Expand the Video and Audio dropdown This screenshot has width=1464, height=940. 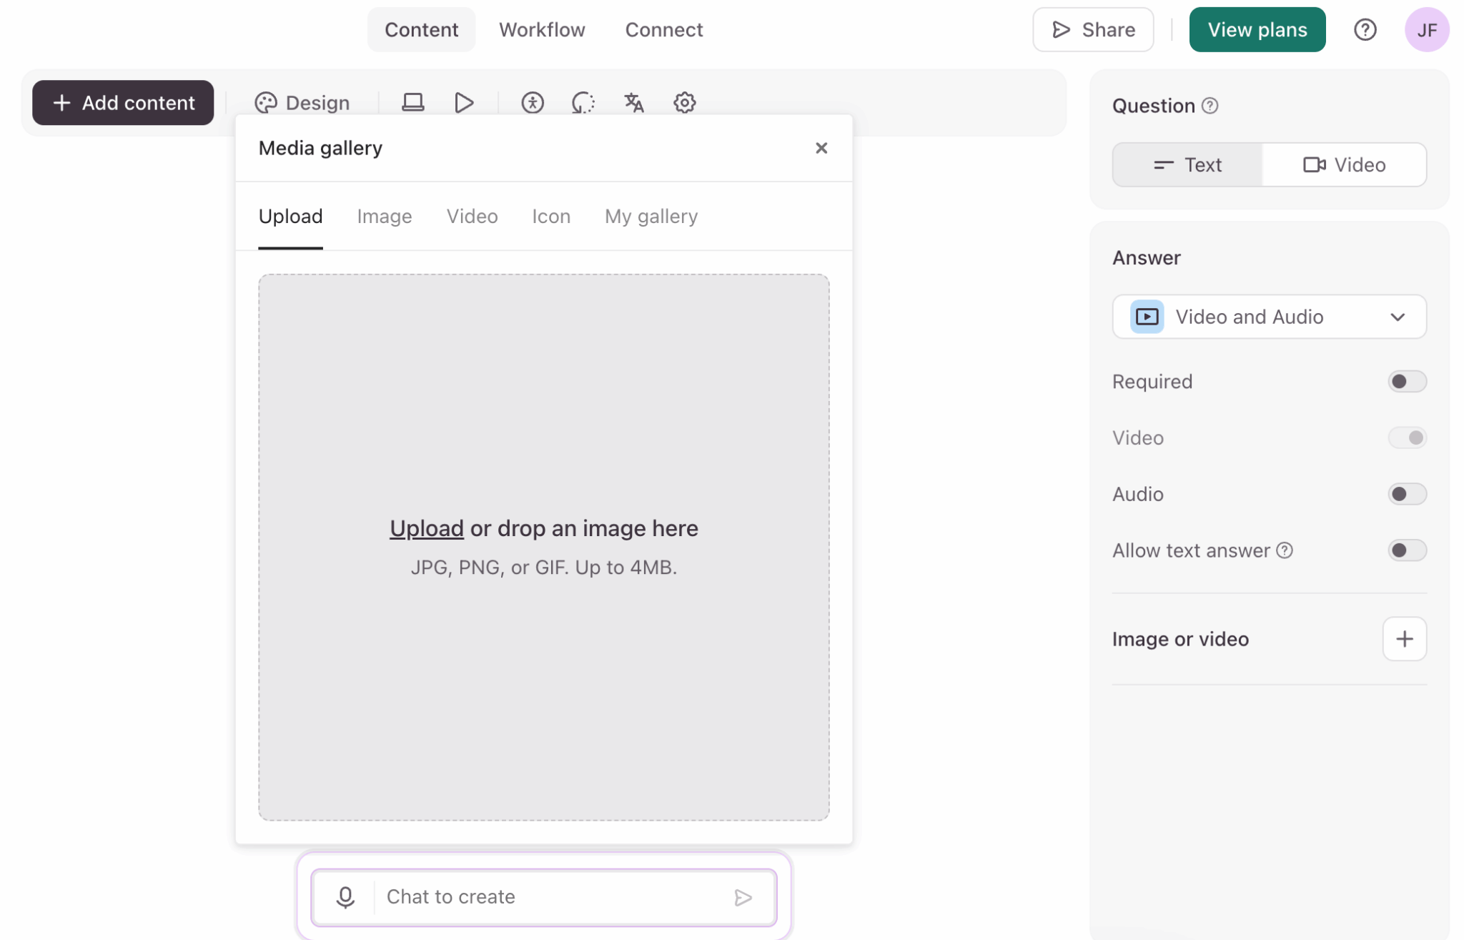click(x=1269, y=317)
